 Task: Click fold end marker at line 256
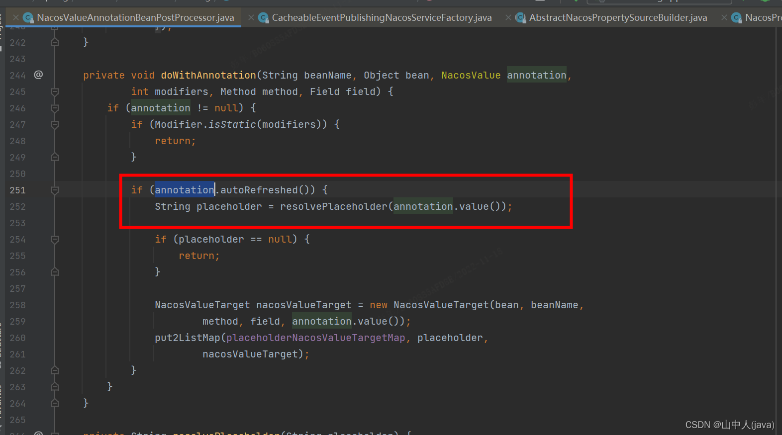click(x=55, y=272)
